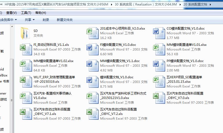Viewport: 223px width, 133px height.
Task: Select the FI_自动记账科目_V1.1.xls Excel icon
Action: tap(26, 49)
